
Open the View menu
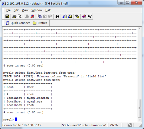point(25,10)
